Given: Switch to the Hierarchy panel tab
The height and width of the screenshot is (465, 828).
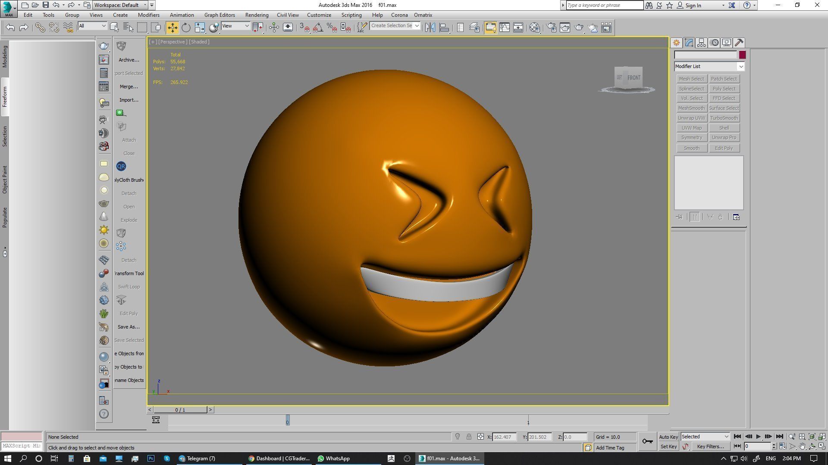Looking at the screenshot, I should (x=701, y=43).
